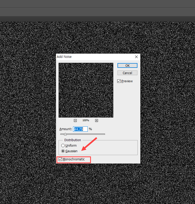Viewport: 195px width, 204px height.
Task: Click the noise preview thumbnail
Action: tap(86, 90)
